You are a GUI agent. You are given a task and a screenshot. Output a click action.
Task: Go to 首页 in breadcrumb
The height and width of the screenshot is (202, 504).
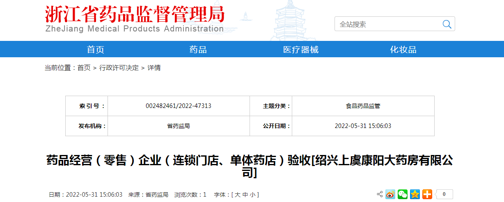84,68
